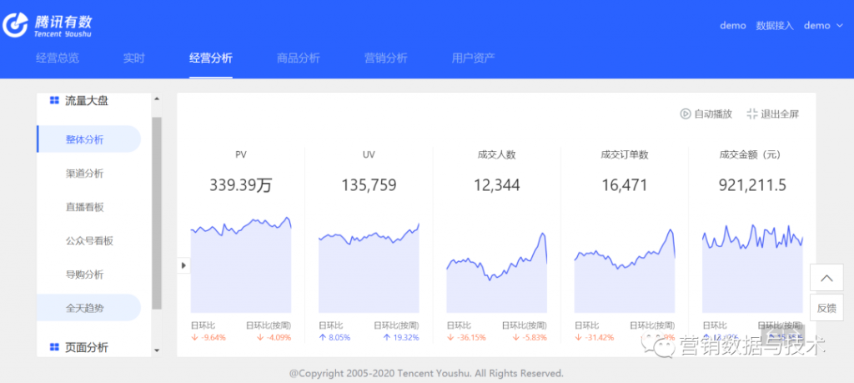Click the 数据接入 link

(774, 25)
